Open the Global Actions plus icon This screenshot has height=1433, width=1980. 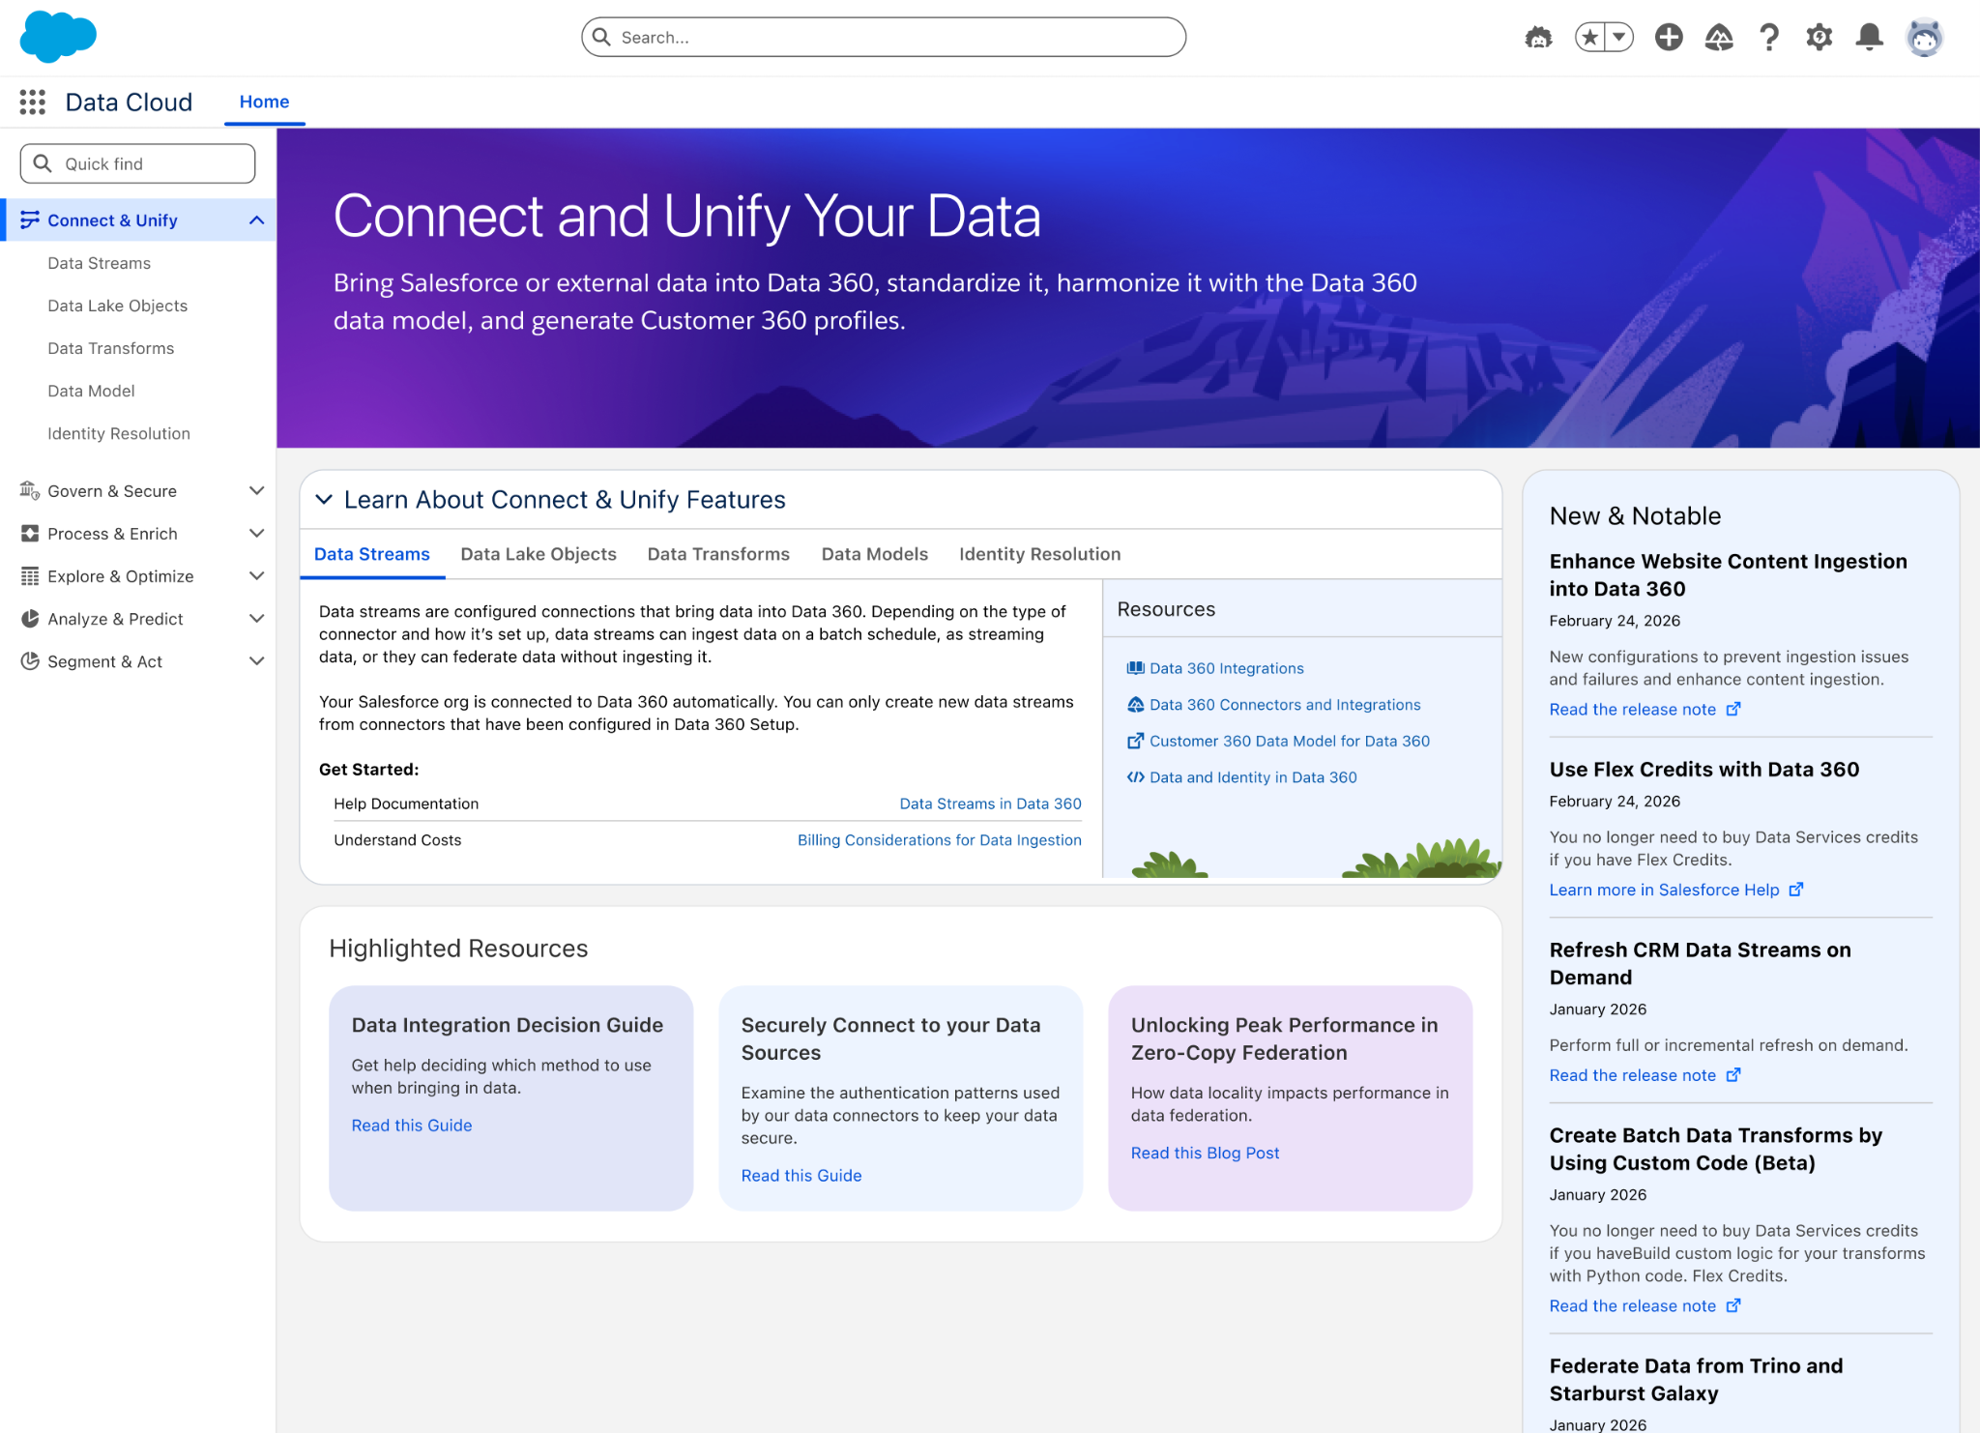(1669, 38)
